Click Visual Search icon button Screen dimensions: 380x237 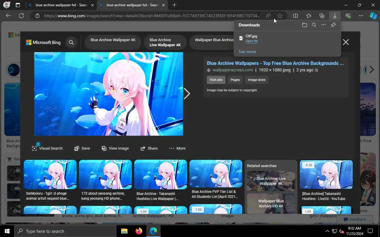tap(47, 148)
